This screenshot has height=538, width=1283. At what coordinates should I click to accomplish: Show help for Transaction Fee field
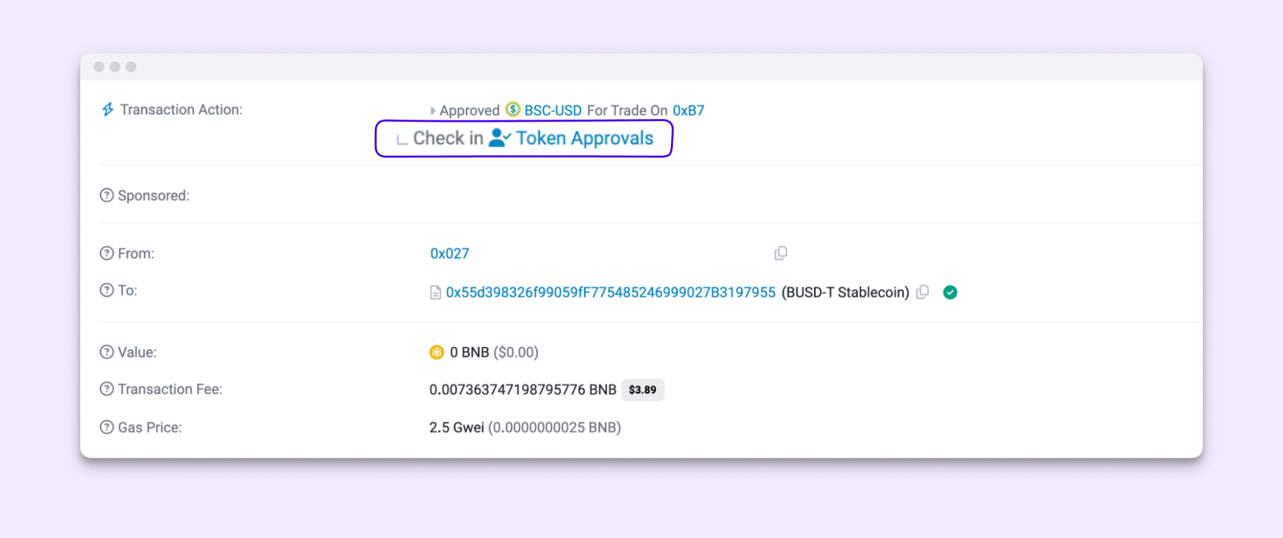click(107, 389)
